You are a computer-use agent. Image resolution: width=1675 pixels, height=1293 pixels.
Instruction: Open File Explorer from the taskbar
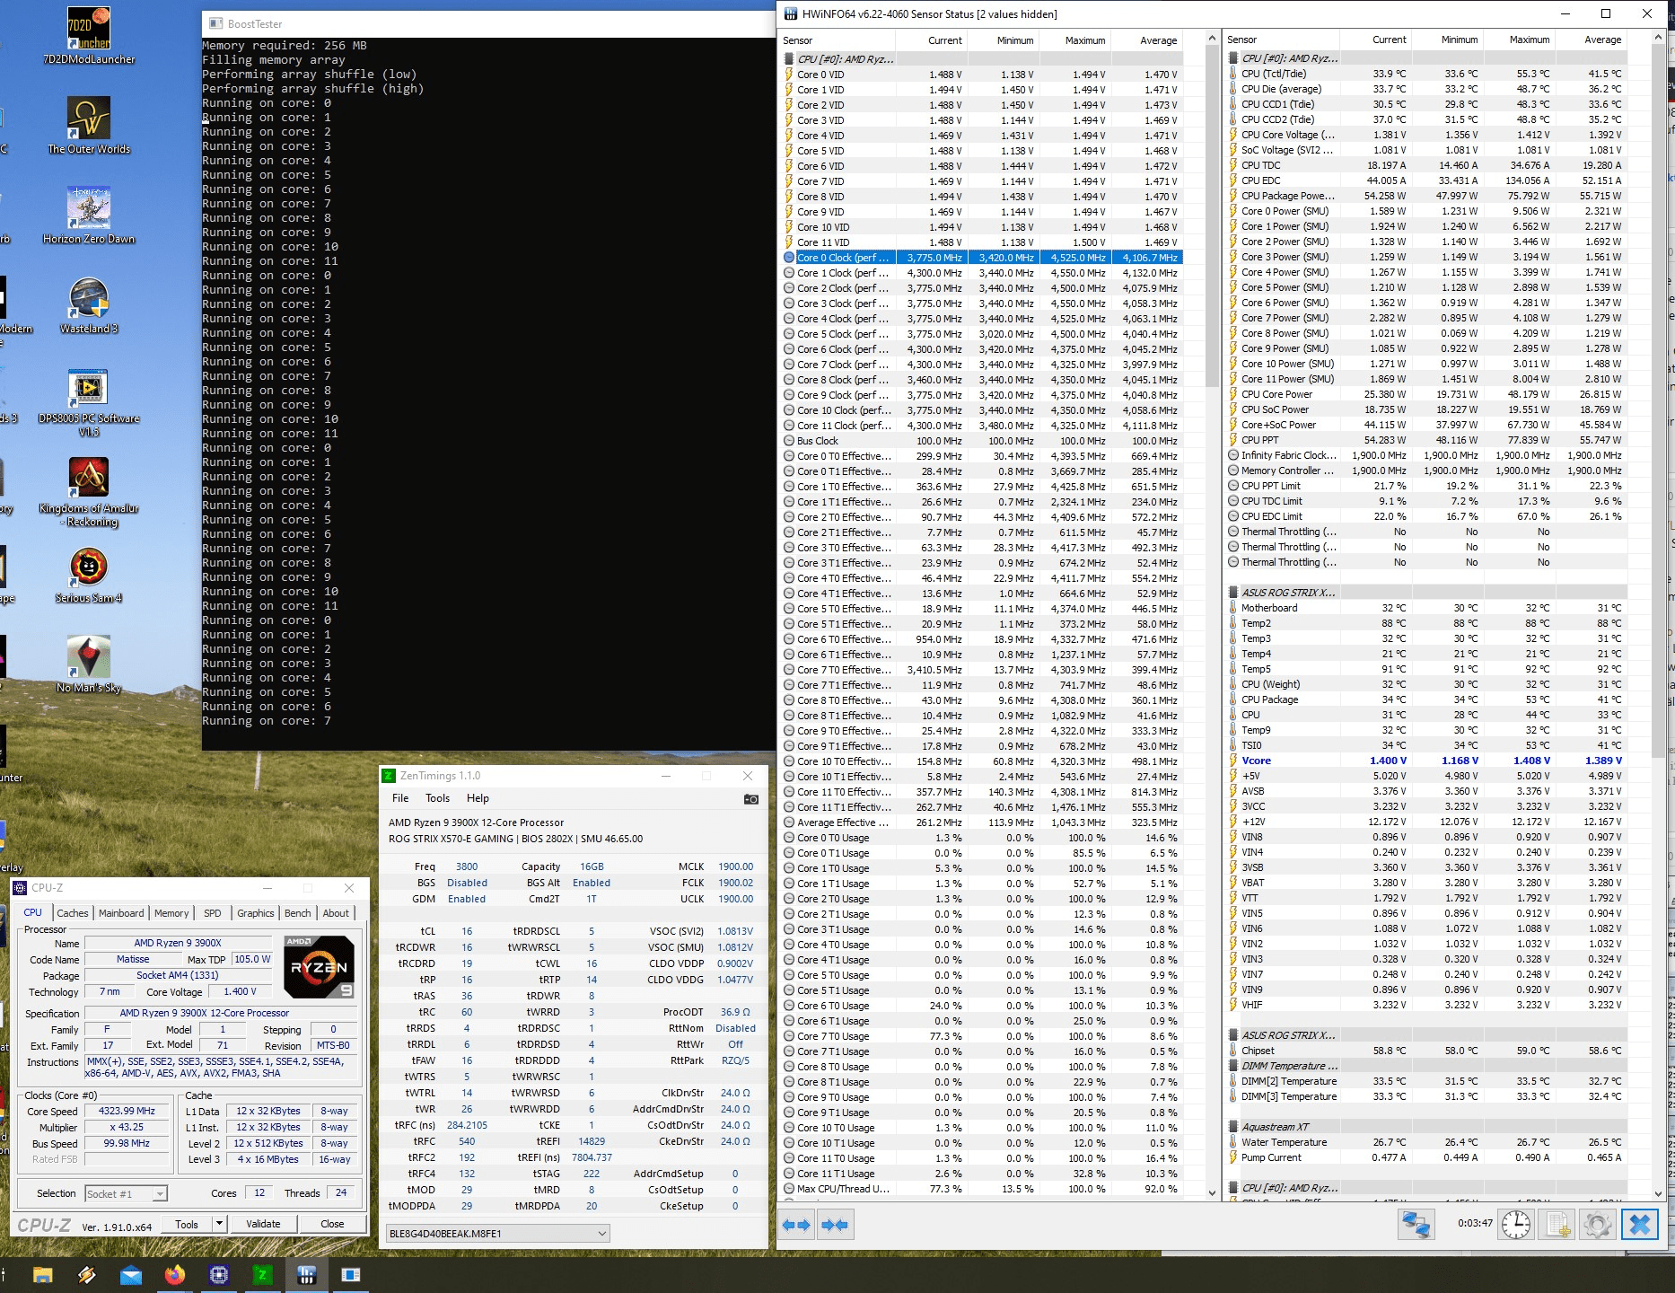(x=42, y=1275)
